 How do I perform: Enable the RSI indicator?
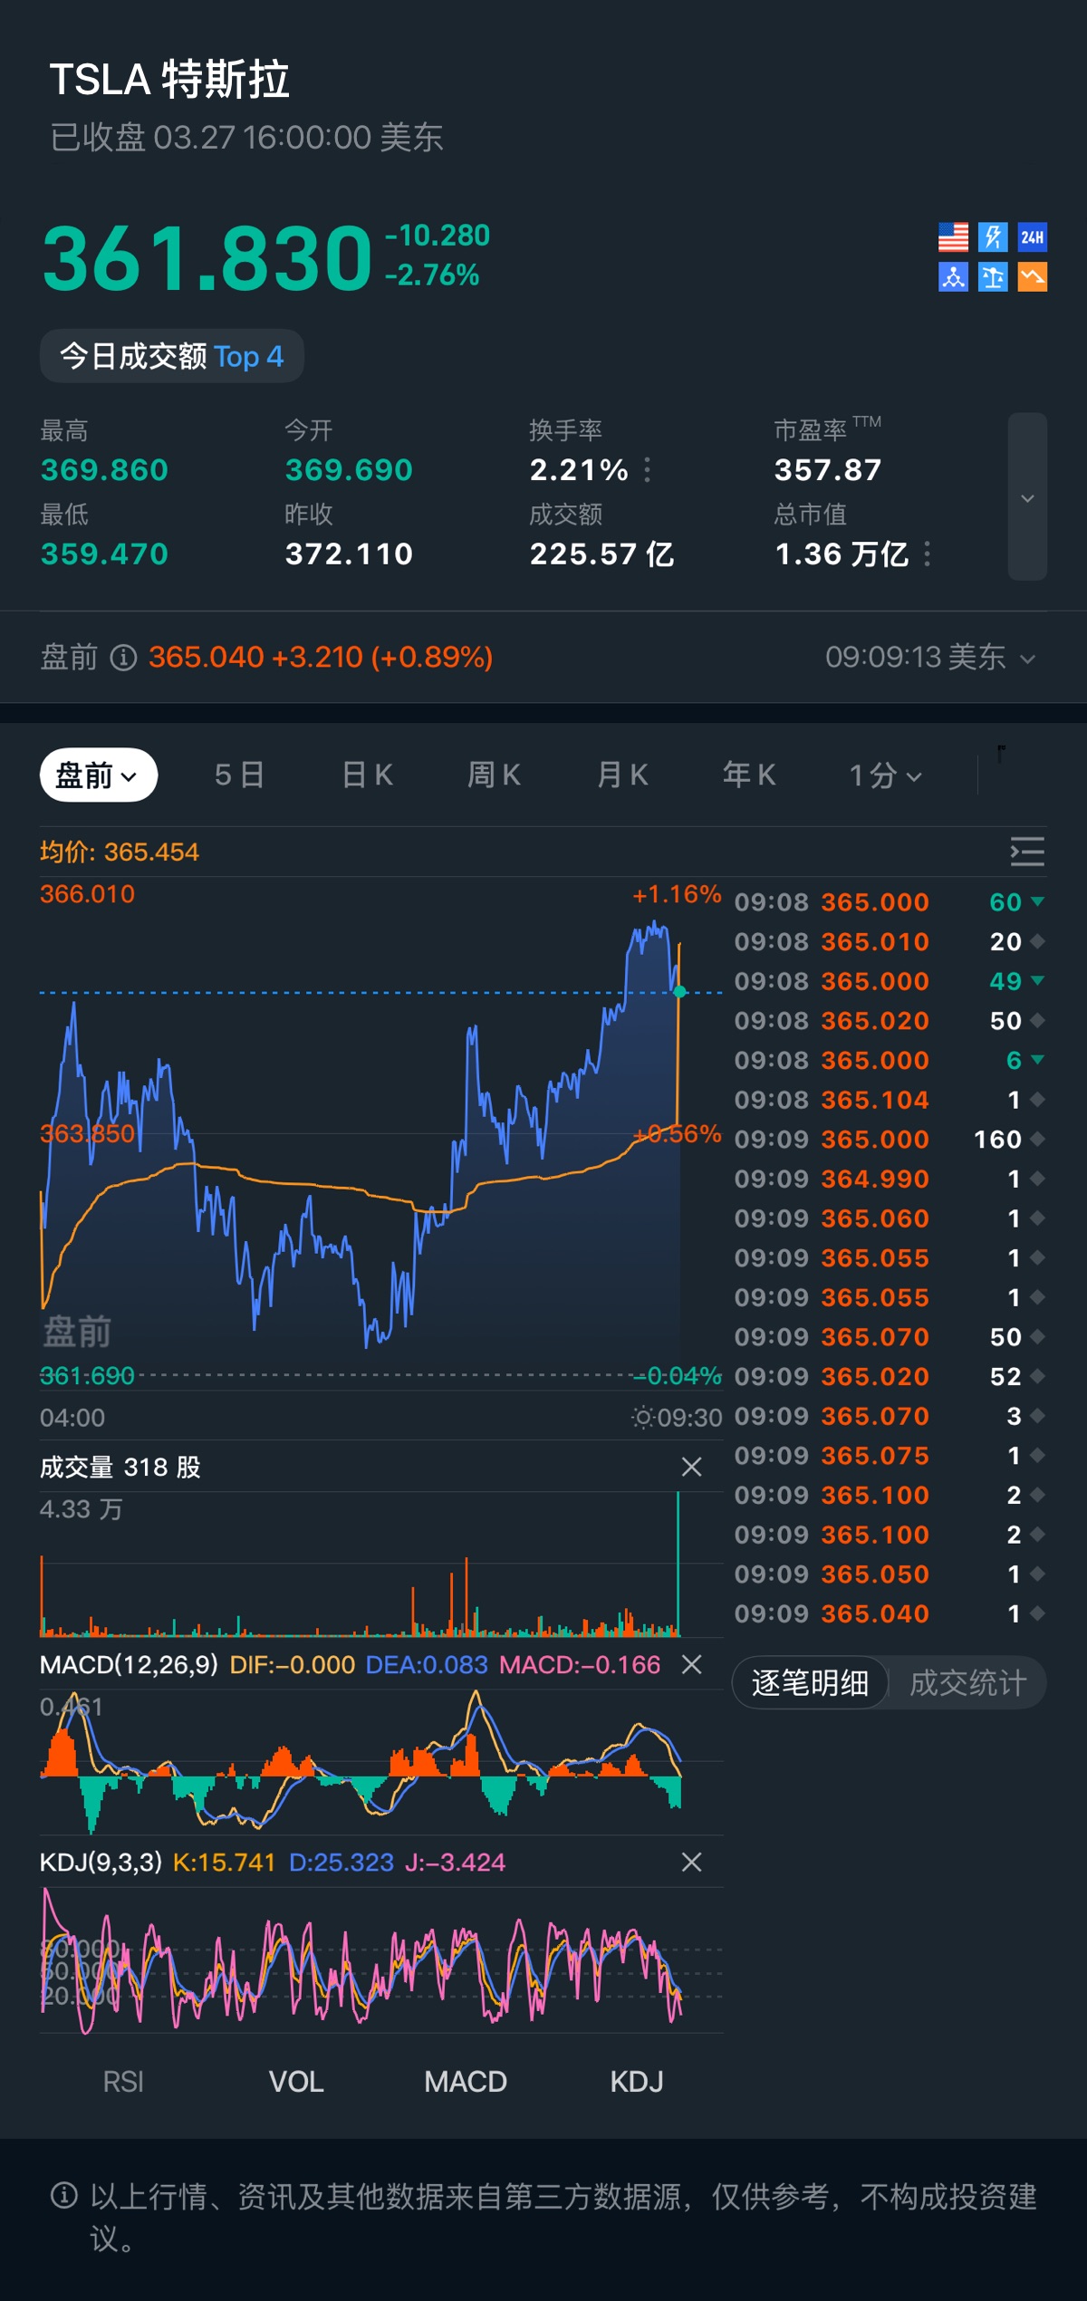point(123,2082)
